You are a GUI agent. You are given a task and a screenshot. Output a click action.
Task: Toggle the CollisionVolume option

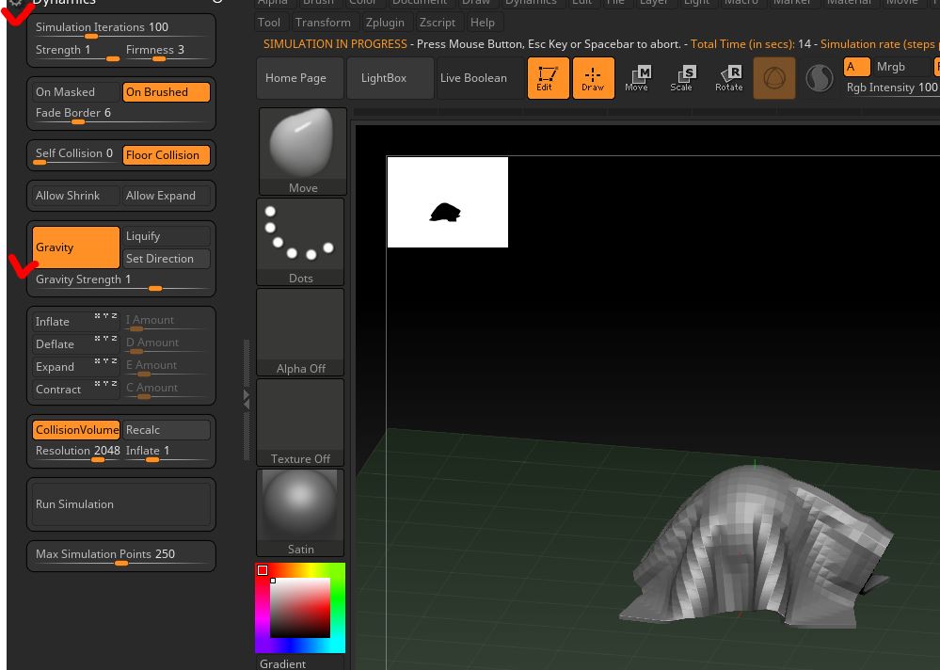(75, 430)
